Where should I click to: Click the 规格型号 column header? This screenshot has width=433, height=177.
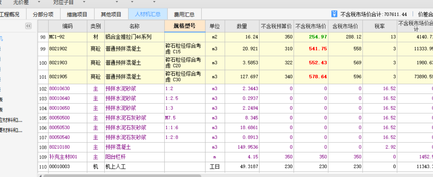[185, 26]
